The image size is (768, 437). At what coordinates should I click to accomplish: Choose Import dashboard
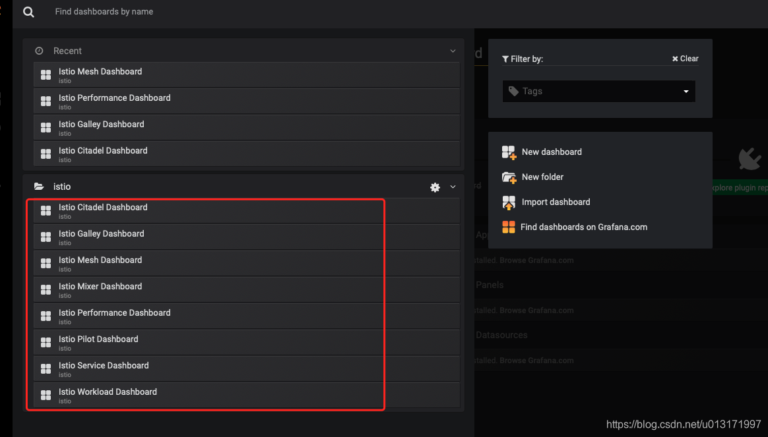pyautogui.click(x=556, y=202)
